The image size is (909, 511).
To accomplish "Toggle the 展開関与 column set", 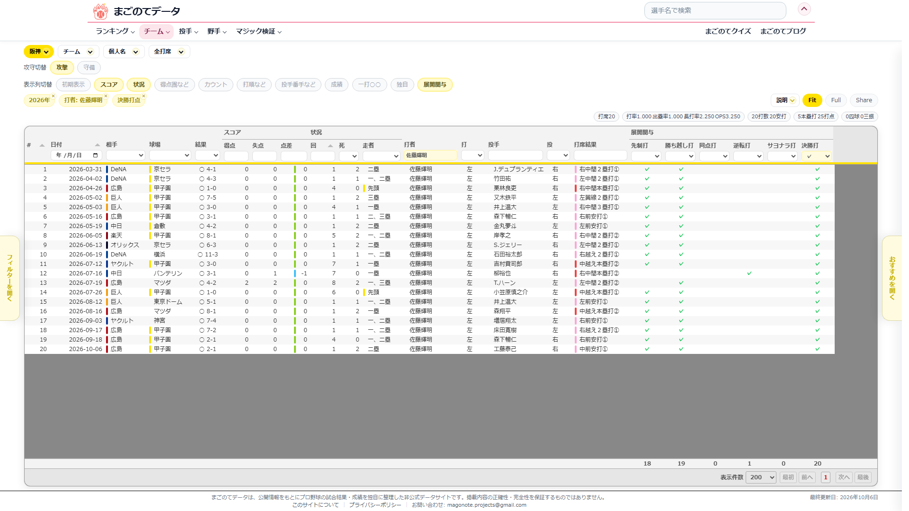I will click(x=435, y=85).
